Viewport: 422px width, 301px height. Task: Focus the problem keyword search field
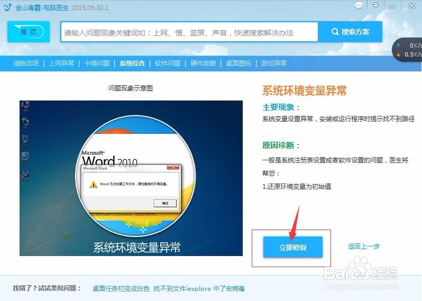[x=189, y=32]
